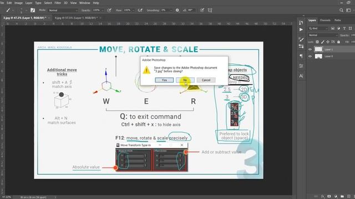Click the Flow value field
Image resolution: width=355 pixels, height=199 pixels.
click(127, 10)
